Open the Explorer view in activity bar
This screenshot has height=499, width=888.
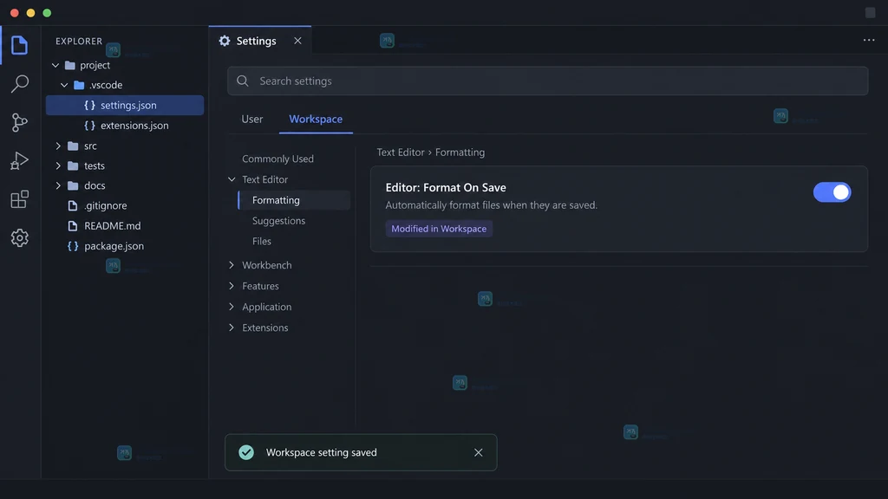[x=19, y=45]
